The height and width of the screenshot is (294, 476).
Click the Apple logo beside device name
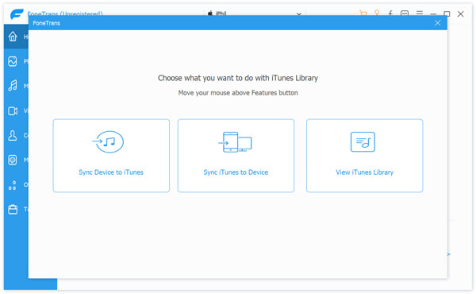210,14
